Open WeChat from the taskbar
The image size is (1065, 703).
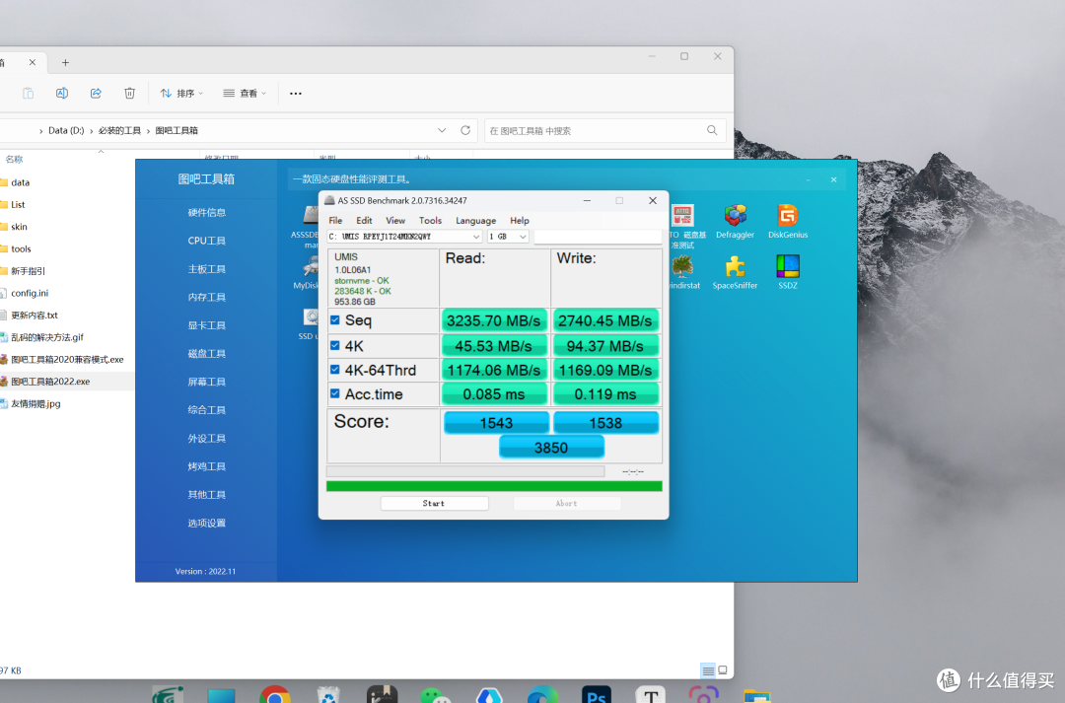point(436,695)
